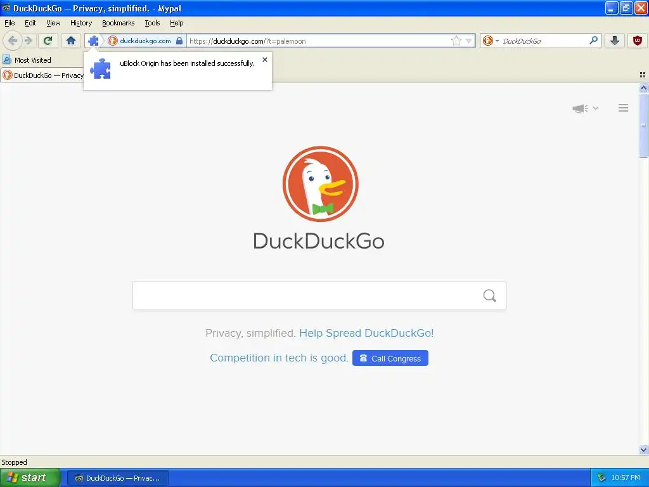
Task: Open the History menu
Action: point(81,23)
